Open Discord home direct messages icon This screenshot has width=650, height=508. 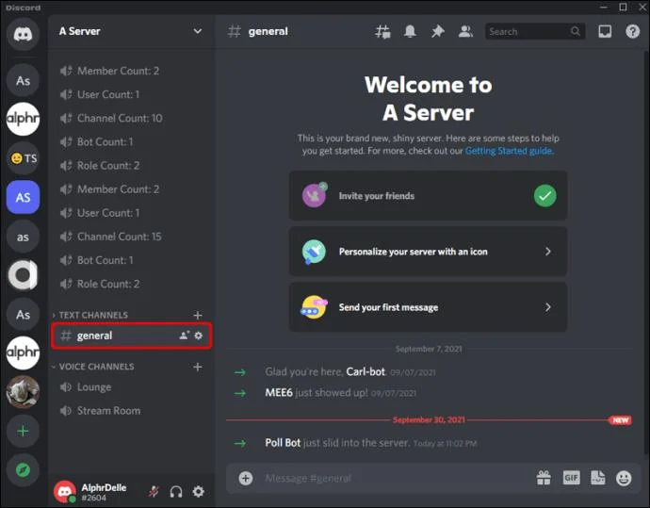pos(23,34)
